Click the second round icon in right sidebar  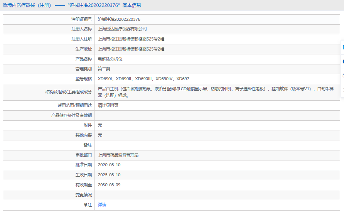point(342,62)
